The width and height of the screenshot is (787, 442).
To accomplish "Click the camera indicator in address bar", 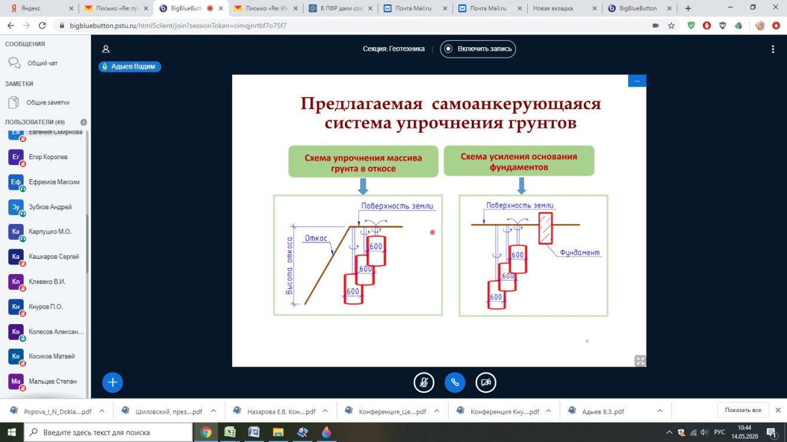I will pyautogui.click(x=655, y=26).
